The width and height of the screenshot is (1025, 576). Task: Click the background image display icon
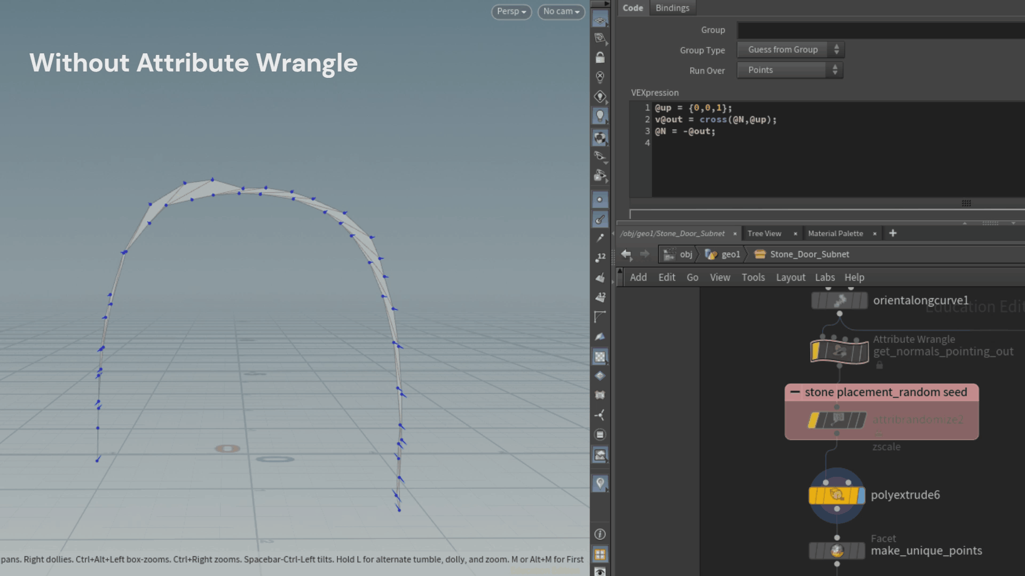click(x=600, y=455)
